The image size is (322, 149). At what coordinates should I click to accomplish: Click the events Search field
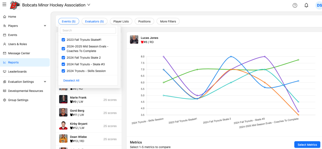tap(88, 30)
